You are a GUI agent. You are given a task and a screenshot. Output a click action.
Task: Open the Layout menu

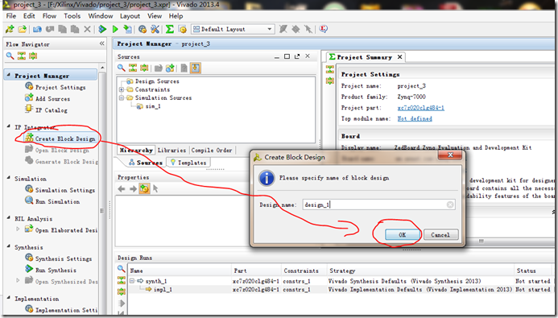pos(130,16)
